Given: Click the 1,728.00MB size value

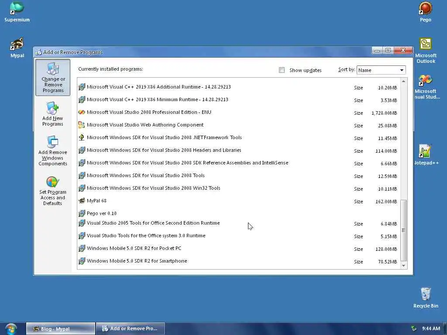Looking at the screenshot, I should (x=384, y=113).
